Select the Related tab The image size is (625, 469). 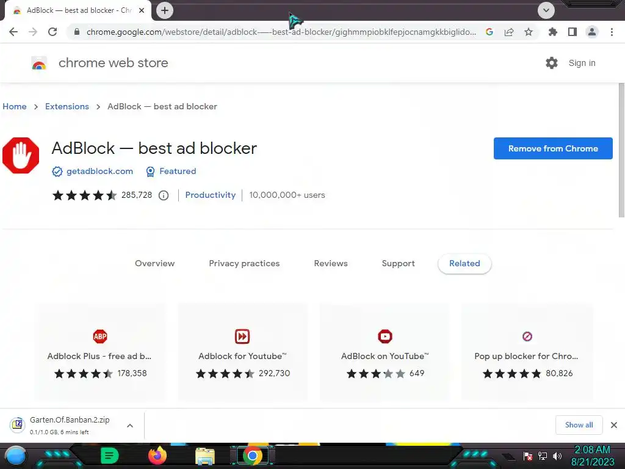[x=464, y=263]
